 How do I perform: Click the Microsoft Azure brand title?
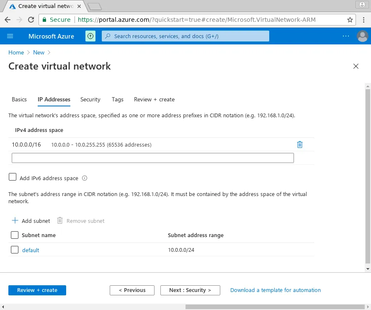pyautogui.click(x=51, y=36)
